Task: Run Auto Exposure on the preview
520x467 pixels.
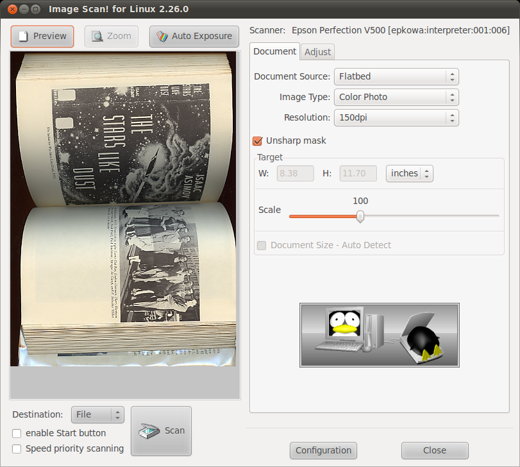Action: tap(194, 37)
